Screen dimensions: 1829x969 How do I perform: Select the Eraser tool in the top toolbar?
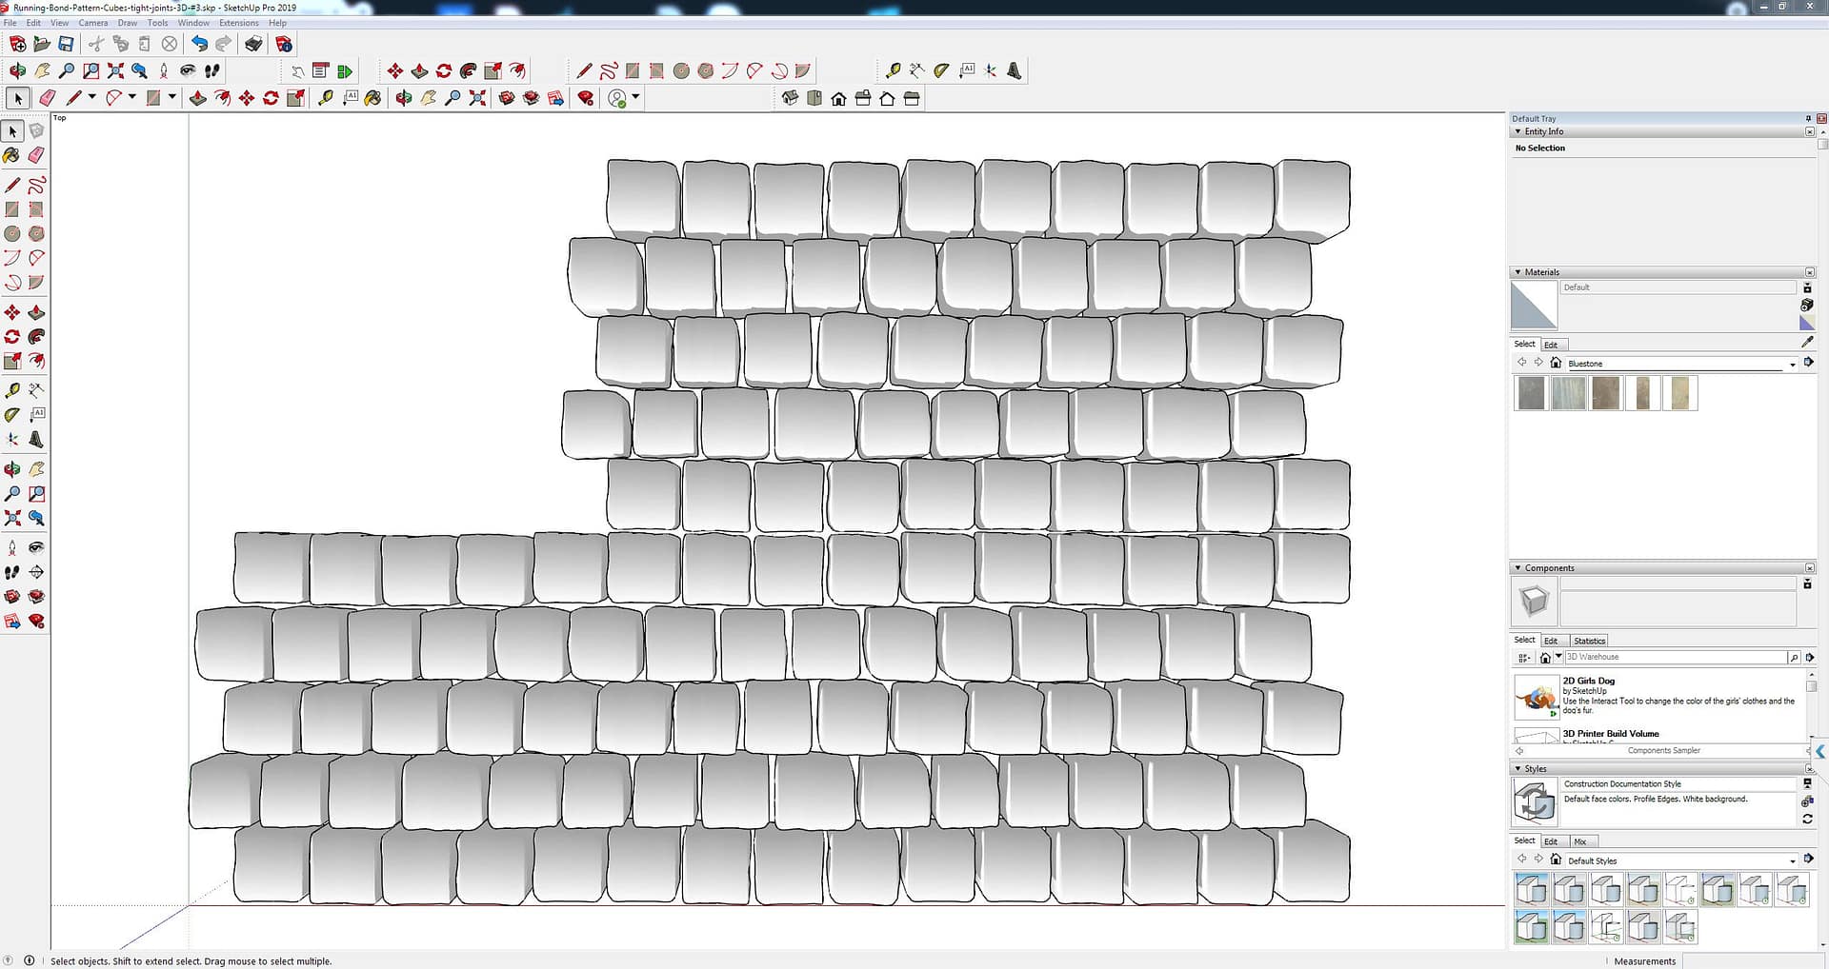pos(47,98)
